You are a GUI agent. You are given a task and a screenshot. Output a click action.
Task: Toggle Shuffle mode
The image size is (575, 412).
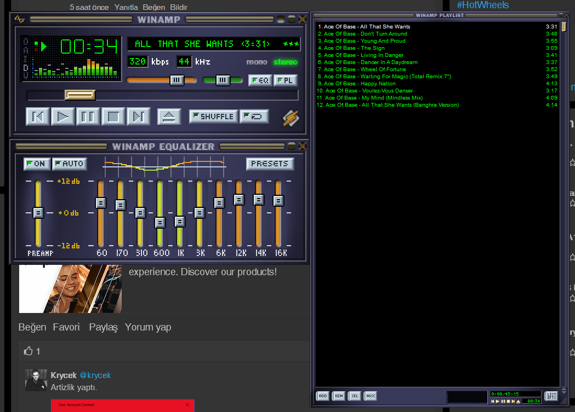pyautogui.click(x=213, y=117)
